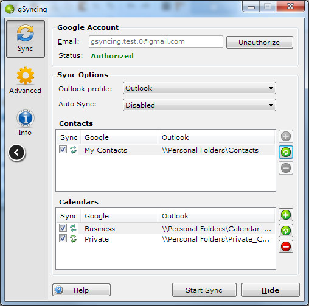
Task: Open the Auto Sync dropdown
Action: [x=199, y=105]
